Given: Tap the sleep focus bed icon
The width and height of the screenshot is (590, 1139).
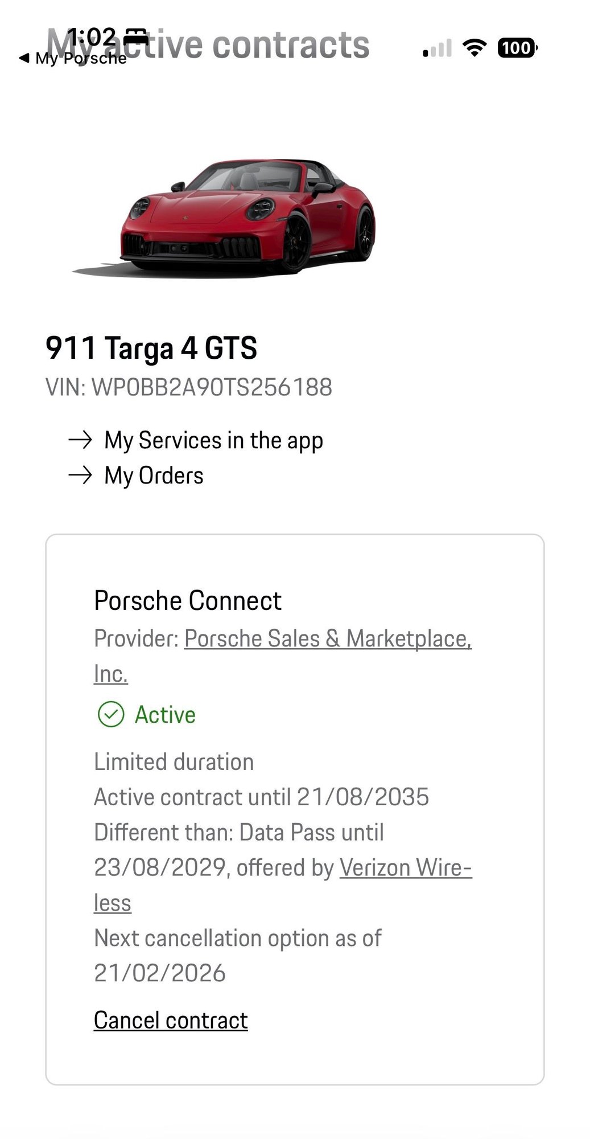Looking at the screenshot, I should (x=135, y=36).
